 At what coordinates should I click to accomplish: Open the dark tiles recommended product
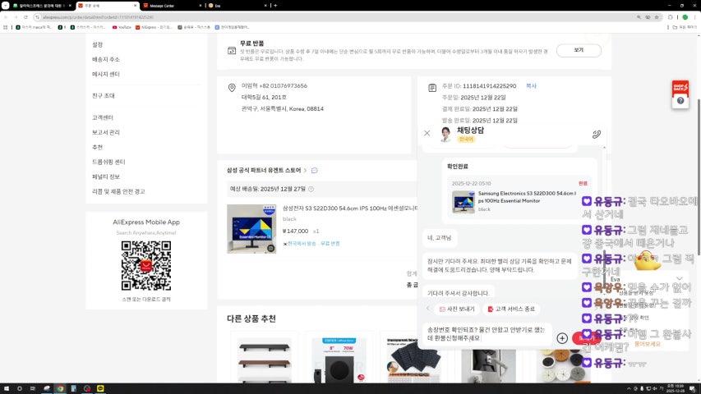[413, 360]
